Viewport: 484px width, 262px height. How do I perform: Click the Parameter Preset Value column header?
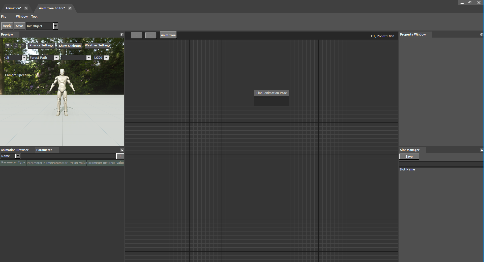pyautogui.click(x=69, y=163)
